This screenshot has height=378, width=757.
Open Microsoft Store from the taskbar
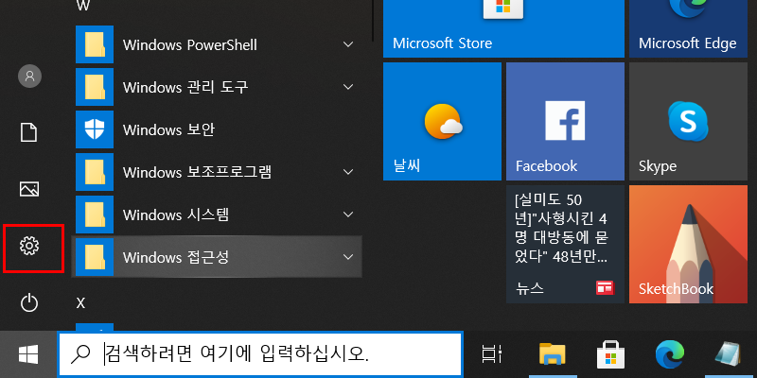[x=610, y=355]
